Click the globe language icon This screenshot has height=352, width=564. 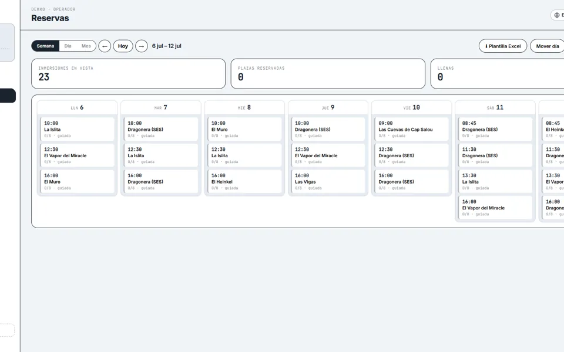(x=557, y=15)
